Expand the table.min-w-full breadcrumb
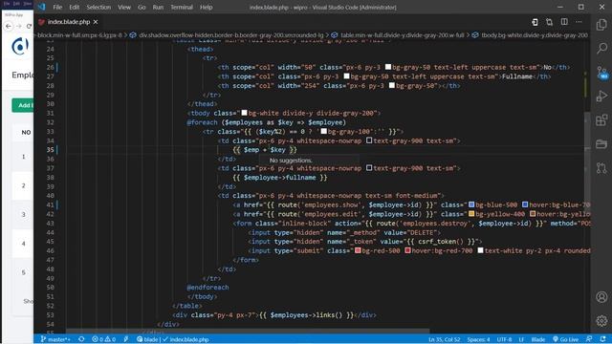Image resolution: width=612 pixels, height=344 pixels. pyautogui.click(x=402, y=35)
